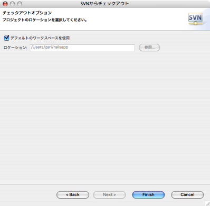Screen dimensions: 210x206
Task: Click the window resize grip corner
Action: click(207, 203)
